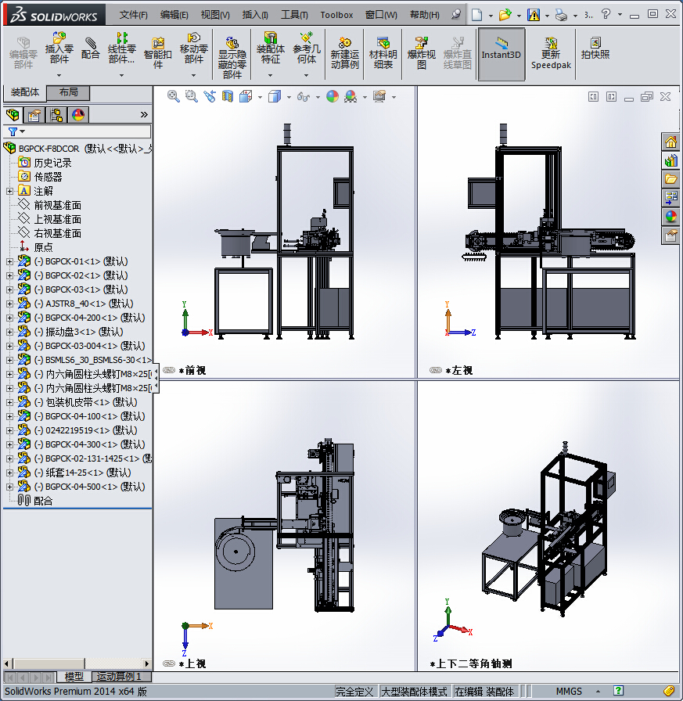This screenshot has width=683, height=701.
Task: Expand 注解 tree node
Action: [x=9, y=192]
